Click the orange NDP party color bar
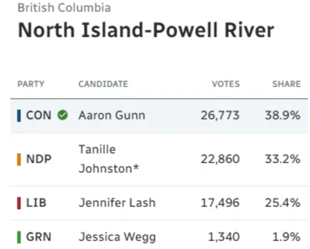This screenshot has width=310, height=249. pyautogui.click(x=19, y=159)
